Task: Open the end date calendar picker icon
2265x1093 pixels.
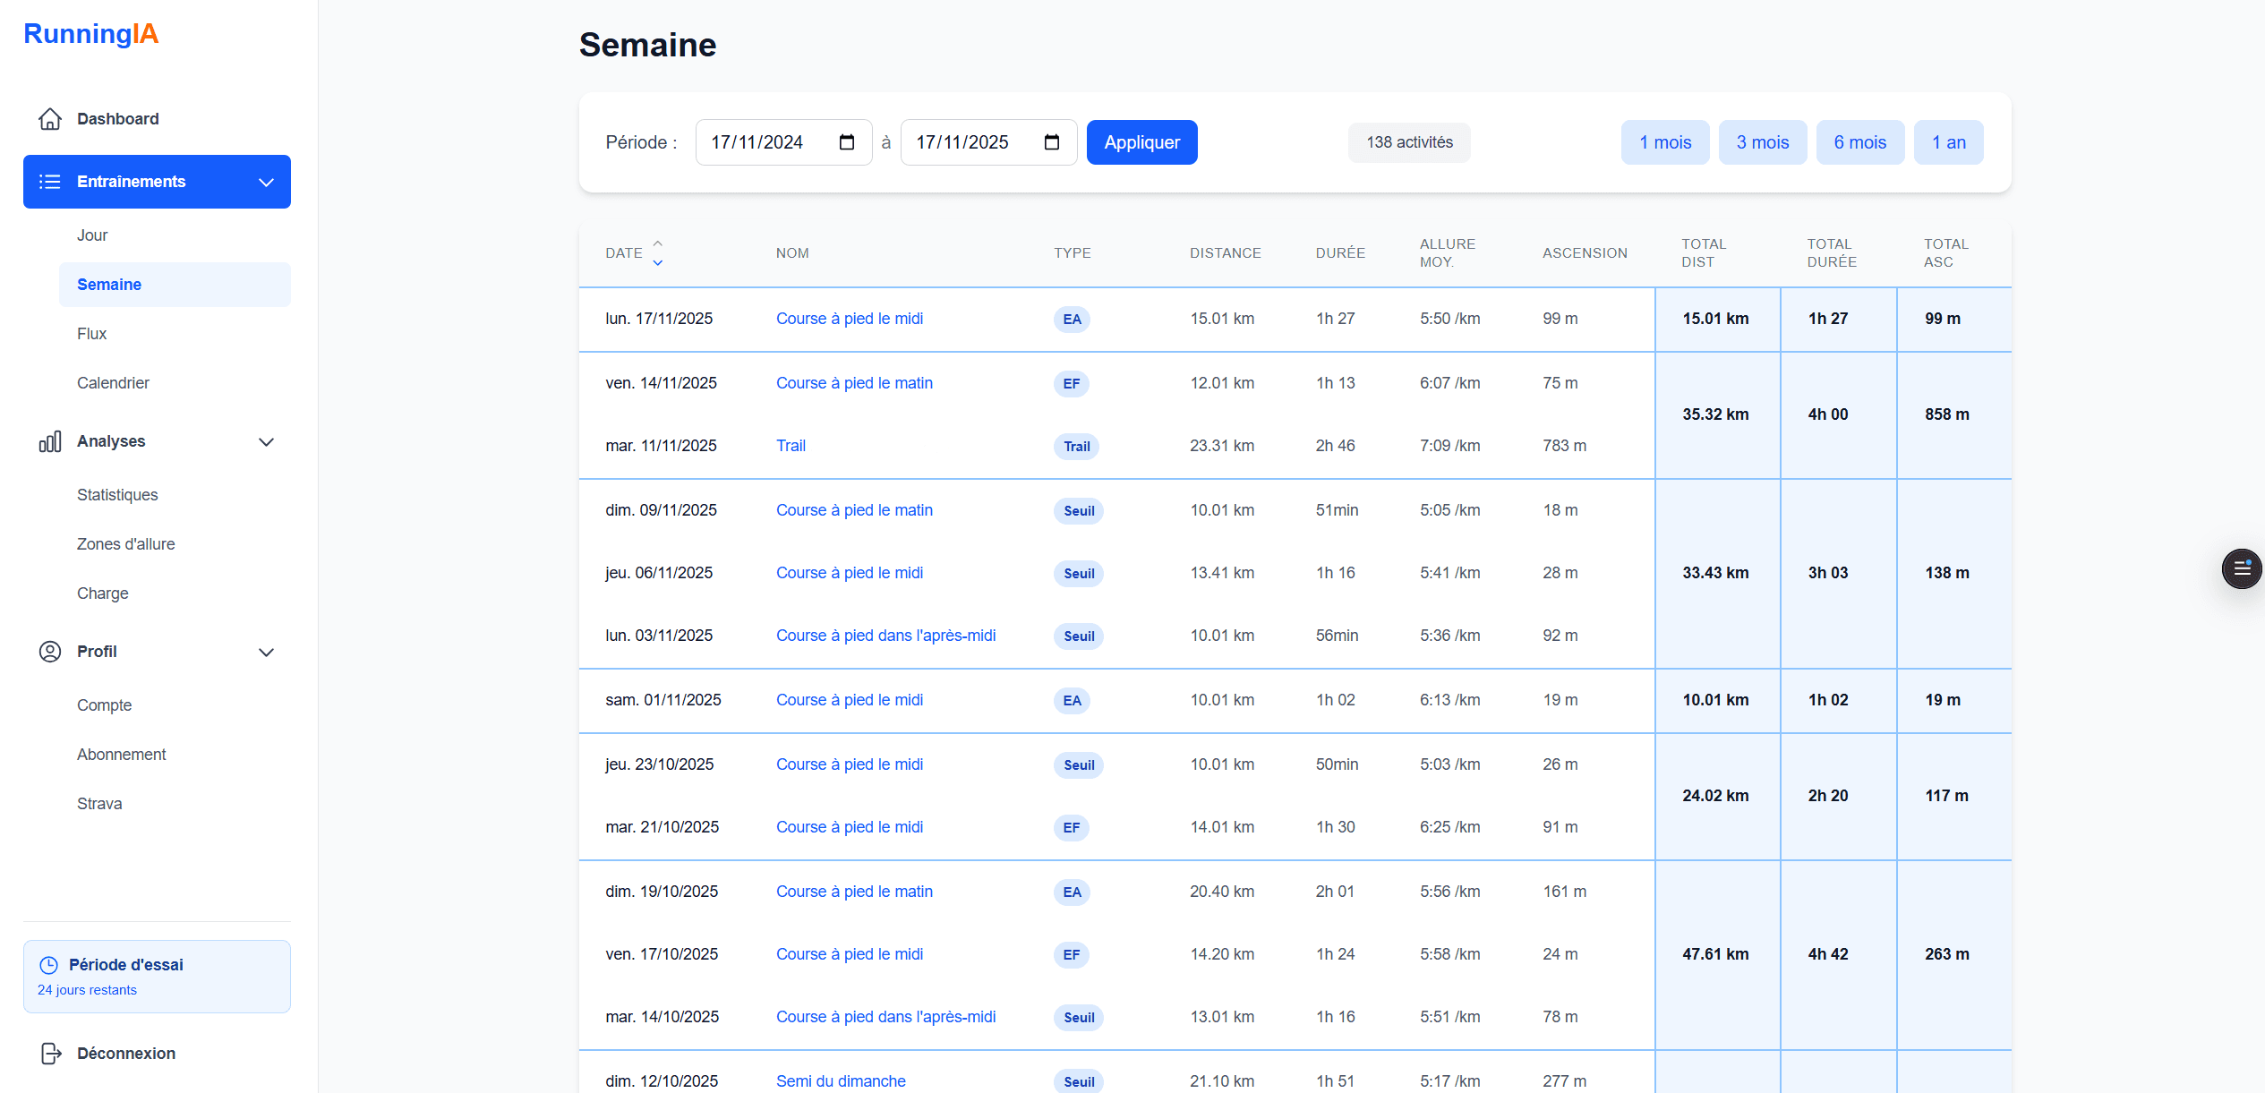Action: [x=1052, y=142]
